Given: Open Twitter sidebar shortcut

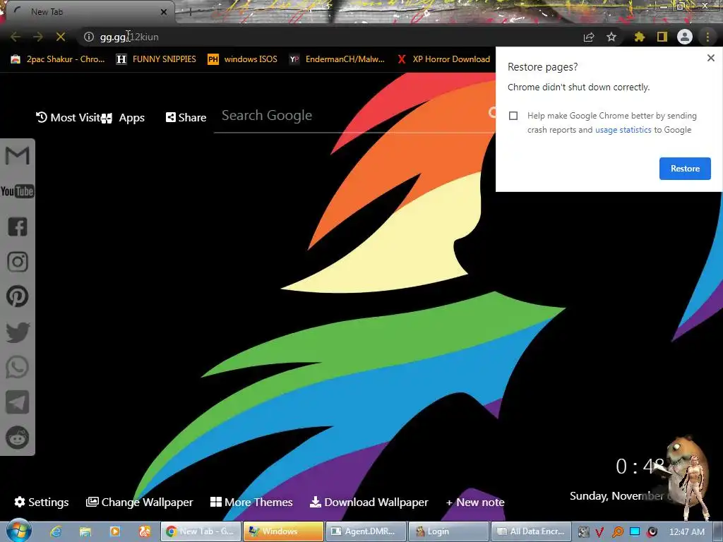Looking at the screenshot, I should 18,332.
